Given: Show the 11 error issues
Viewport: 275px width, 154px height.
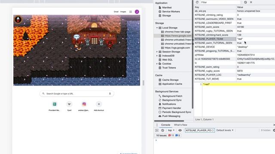Looking at the screenshot, I should click(171, 136).
